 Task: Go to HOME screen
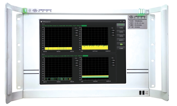pyautogui.click(x=121, y=48)
